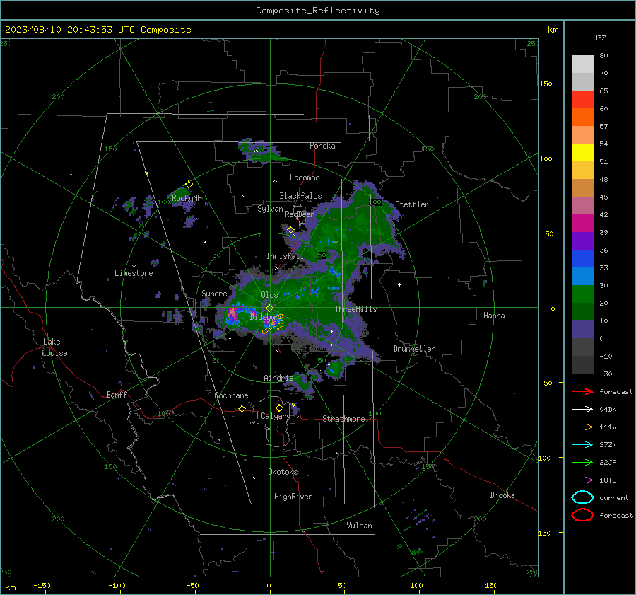
Task: Click the asterisk marker above the Limestone label
Action: coord(134,267)
